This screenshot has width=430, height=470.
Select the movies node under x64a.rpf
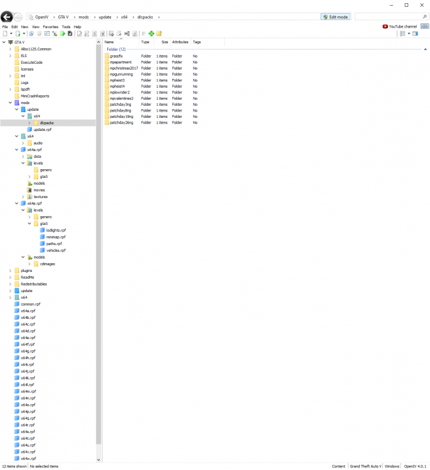(36, 190)
